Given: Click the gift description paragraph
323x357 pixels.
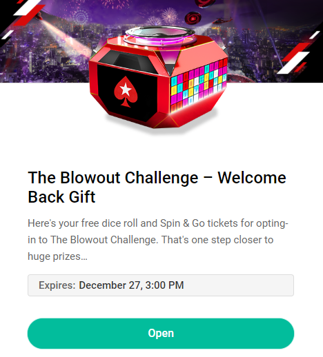Looking at the screenshot, I should 158,240.
